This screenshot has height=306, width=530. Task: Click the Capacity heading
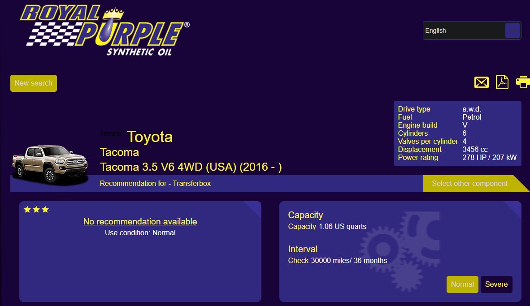coord(305,215)
